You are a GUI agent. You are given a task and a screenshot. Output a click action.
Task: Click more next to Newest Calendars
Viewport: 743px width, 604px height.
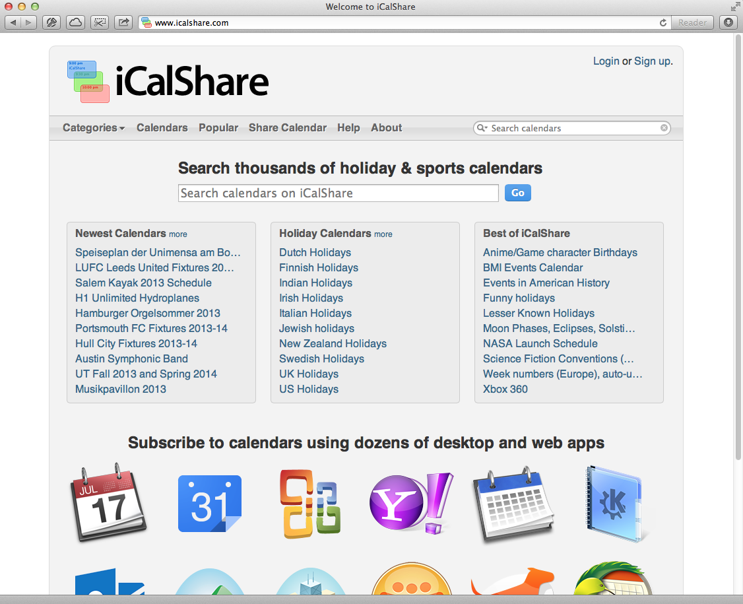pyautogui.click(x=178, y=234)
